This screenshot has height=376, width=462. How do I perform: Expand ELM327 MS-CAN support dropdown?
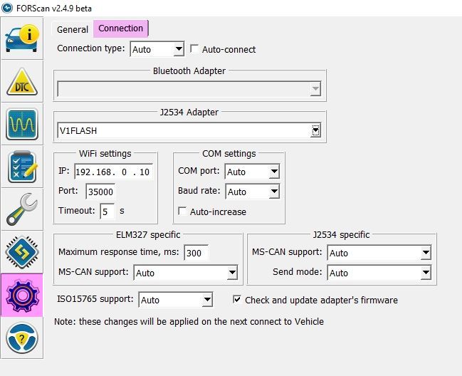(186, 273)
